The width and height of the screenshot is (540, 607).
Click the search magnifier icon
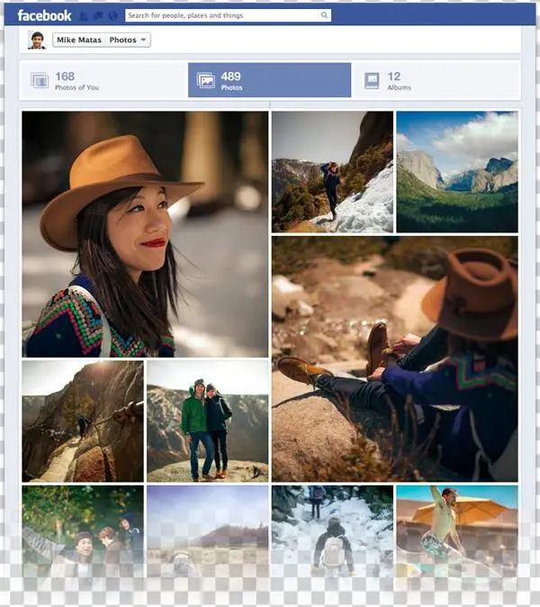(x=324, y=15)
